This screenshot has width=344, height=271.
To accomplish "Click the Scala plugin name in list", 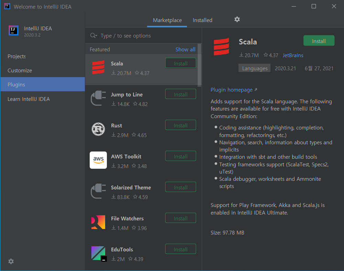I will (117, 64).
